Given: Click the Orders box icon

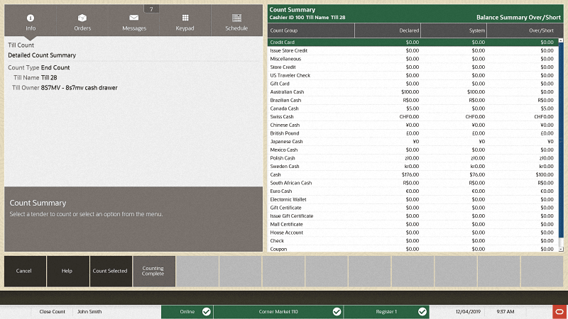Looking at the screenshot, I should click(x=82, y=18).
